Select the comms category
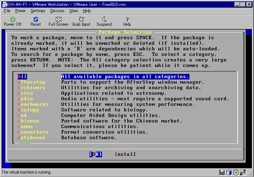This screenshot has width=254, height=177. tap(25, 127)
